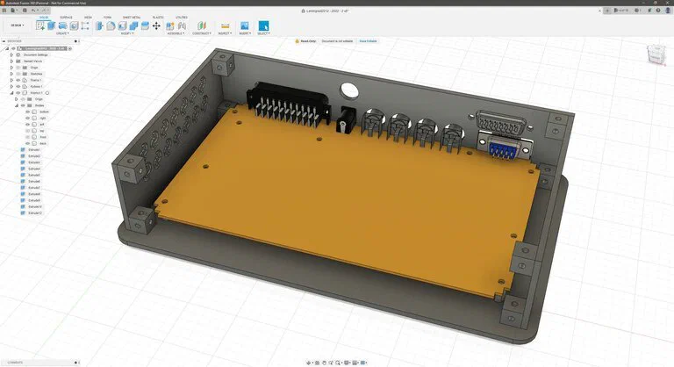Toggle visibility of the right body
674x367 pixels.
[x=27, y=118]
